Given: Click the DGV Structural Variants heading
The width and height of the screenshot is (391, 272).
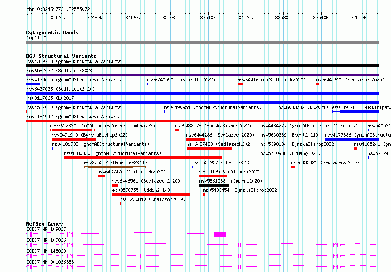Looking at the screenshot, I should click(62, 56).
